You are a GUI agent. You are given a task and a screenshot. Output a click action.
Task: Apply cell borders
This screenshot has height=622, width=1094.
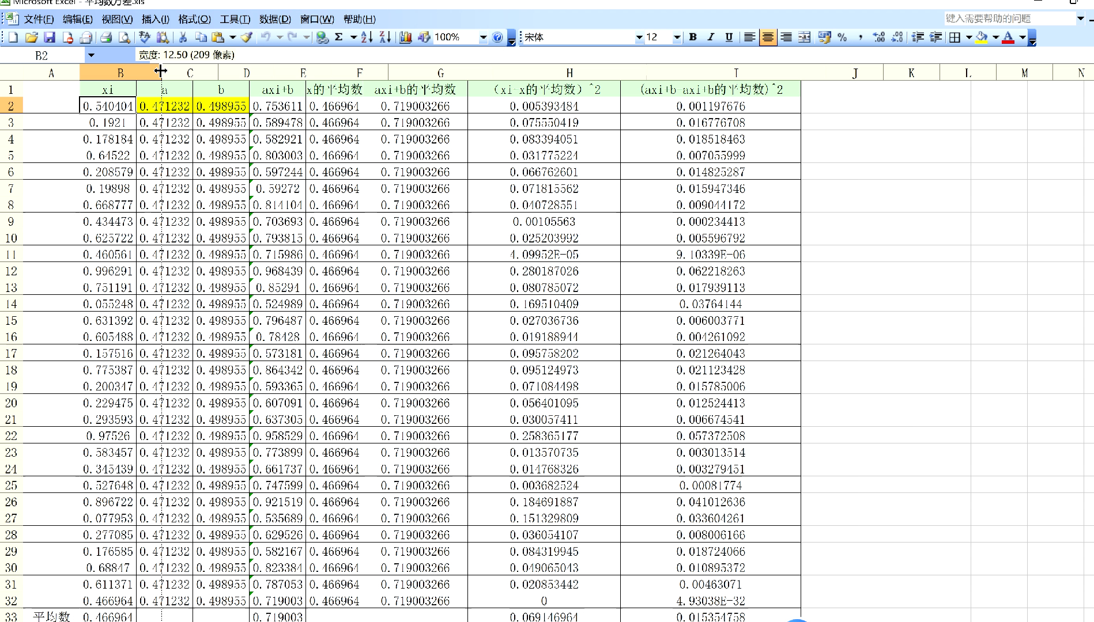[955, 37]
